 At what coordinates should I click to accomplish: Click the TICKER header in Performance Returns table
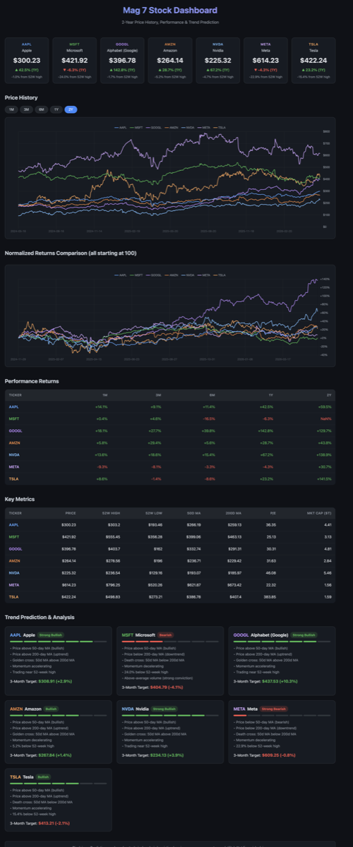pos(15,395)
